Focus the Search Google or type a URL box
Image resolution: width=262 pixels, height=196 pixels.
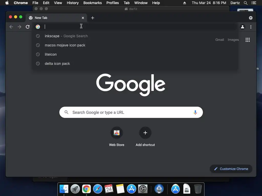[x=131, y=112]
